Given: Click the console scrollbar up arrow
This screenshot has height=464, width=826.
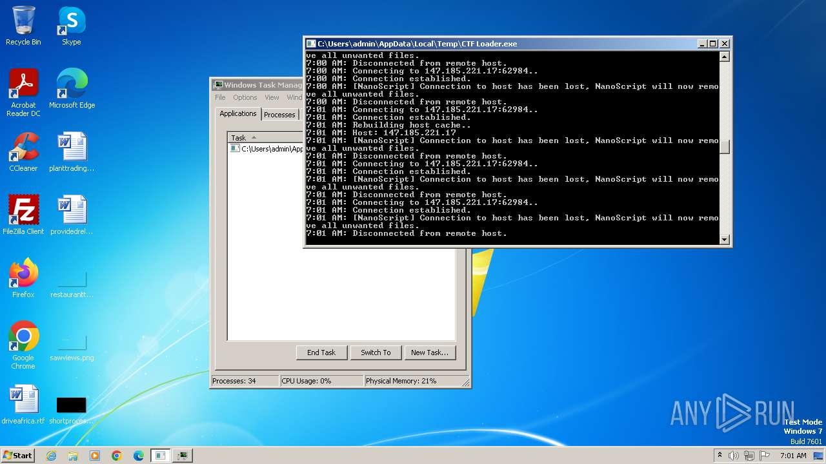Looking at the screenshot, I should tap(724, 57).
